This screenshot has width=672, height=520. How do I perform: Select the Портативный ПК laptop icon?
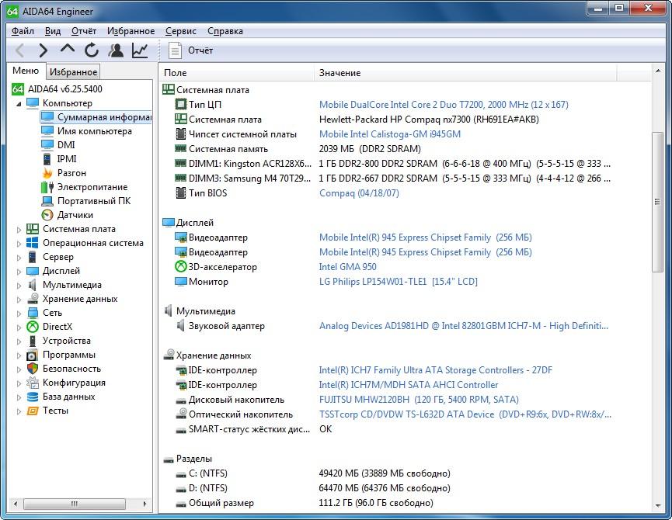coord(47,201)
